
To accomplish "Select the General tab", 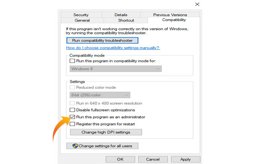I will pos(82,20).
